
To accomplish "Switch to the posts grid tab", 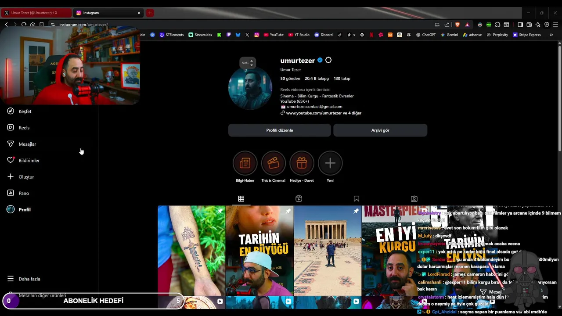I will (x=241, y=199).
